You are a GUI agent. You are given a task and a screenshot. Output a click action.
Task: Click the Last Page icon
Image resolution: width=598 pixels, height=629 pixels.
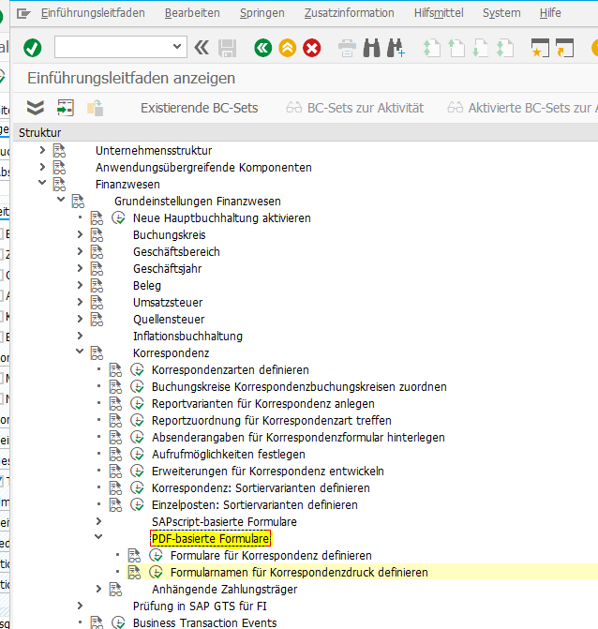(505, 48)
